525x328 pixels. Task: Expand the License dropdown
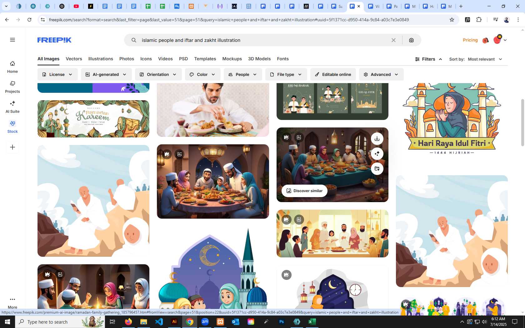57,74
